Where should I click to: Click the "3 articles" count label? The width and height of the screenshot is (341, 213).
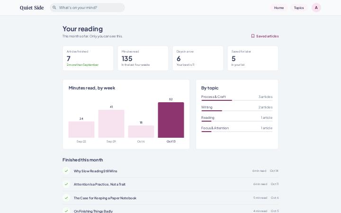pos(265,97)
